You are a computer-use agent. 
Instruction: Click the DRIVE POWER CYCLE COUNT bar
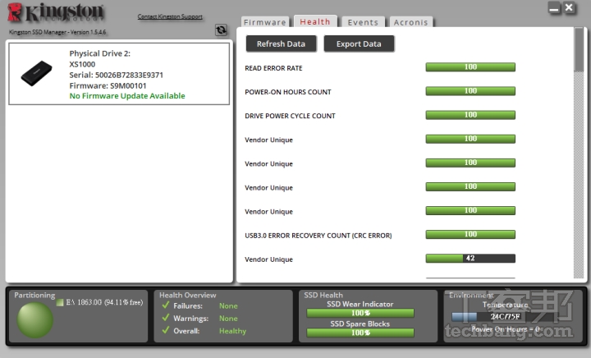(470, 115)
